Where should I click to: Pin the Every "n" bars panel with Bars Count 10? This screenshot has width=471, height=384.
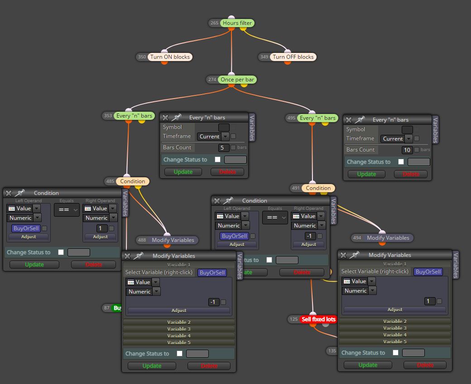click(360, 119)
